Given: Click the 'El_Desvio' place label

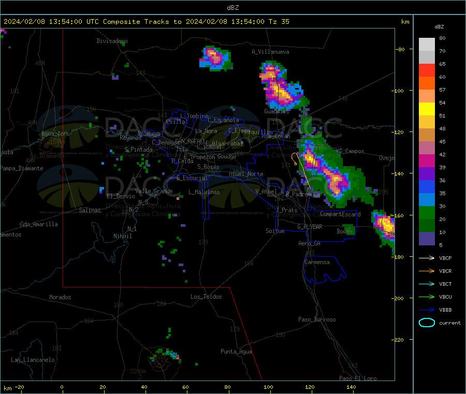Looking at the screenshot, I should pyautogui.click(x=121, y=196).
